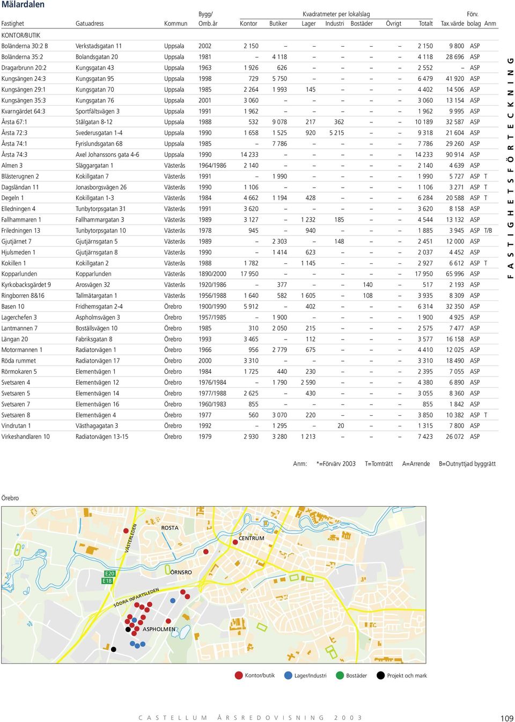Click the Industri column header
This screenshot has height=722, width=515.
(335, 24)
